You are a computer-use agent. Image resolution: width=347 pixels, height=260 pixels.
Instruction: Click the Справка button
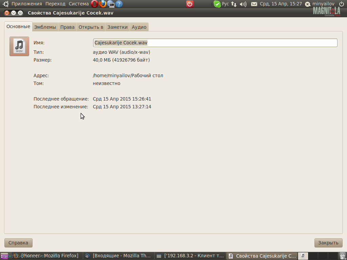18,243
